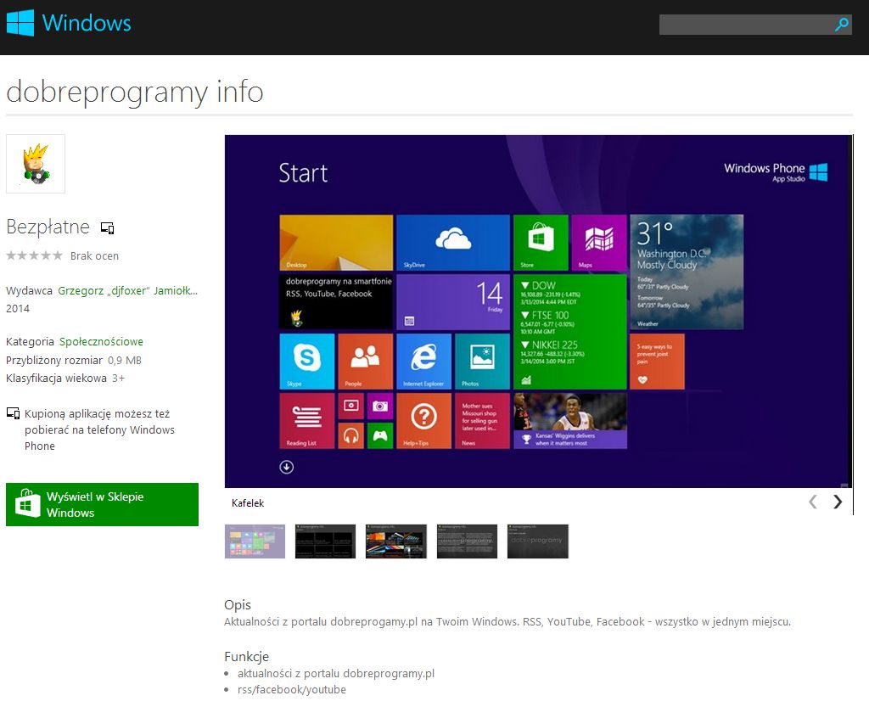Click the music headphones small tile
The image size is (869, 718).
[x=350, y=435]
